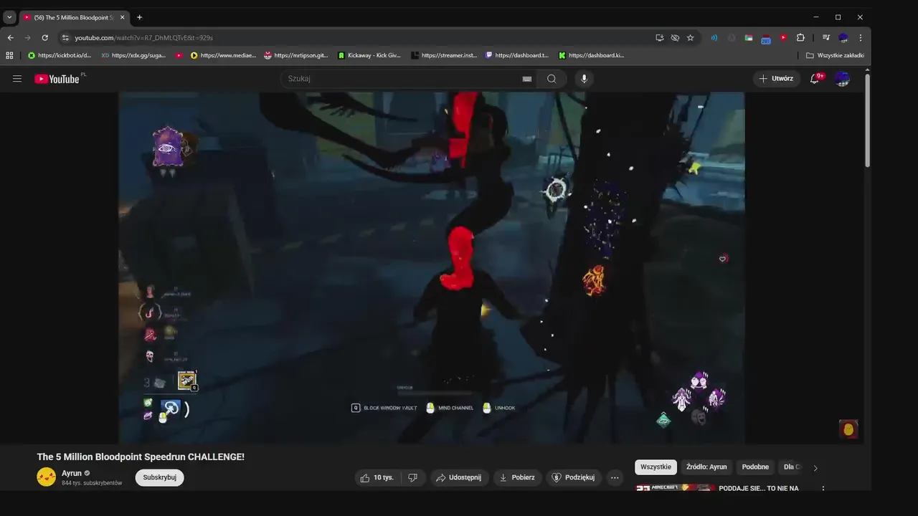Viewport: 918px width, 516px height.
Task: Close The 5 Million Bloodpoint tab
Action: (122, 17)
